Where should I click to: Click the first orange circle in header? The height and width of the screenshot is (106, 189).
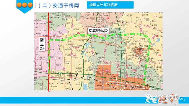pos(19,5)
